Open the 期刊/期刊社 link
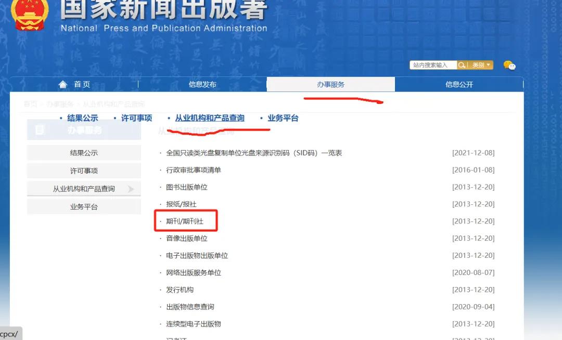The width and height of the screenshot is (562, 340). pos(185,221)
